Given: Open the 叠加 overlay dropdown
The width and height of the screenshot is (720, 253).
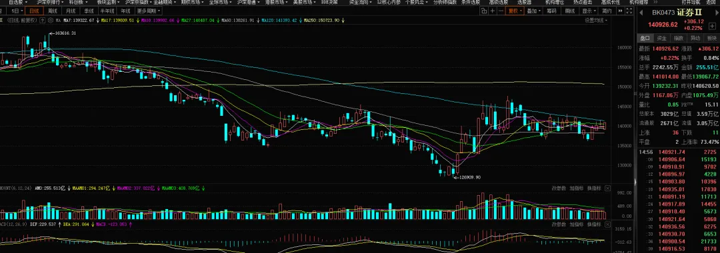Looking at the screenshot, I should tap(533, 11).
